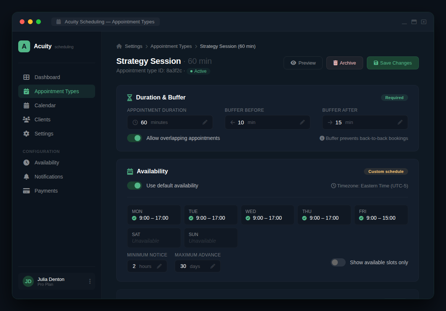This screenshot has width=446, height=311.
Task: Open Clients section in sidebar
Action: [56, 120]
